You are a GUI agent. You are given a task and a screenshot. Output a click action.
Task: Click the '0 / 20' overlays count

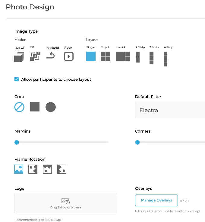(184, 201)
